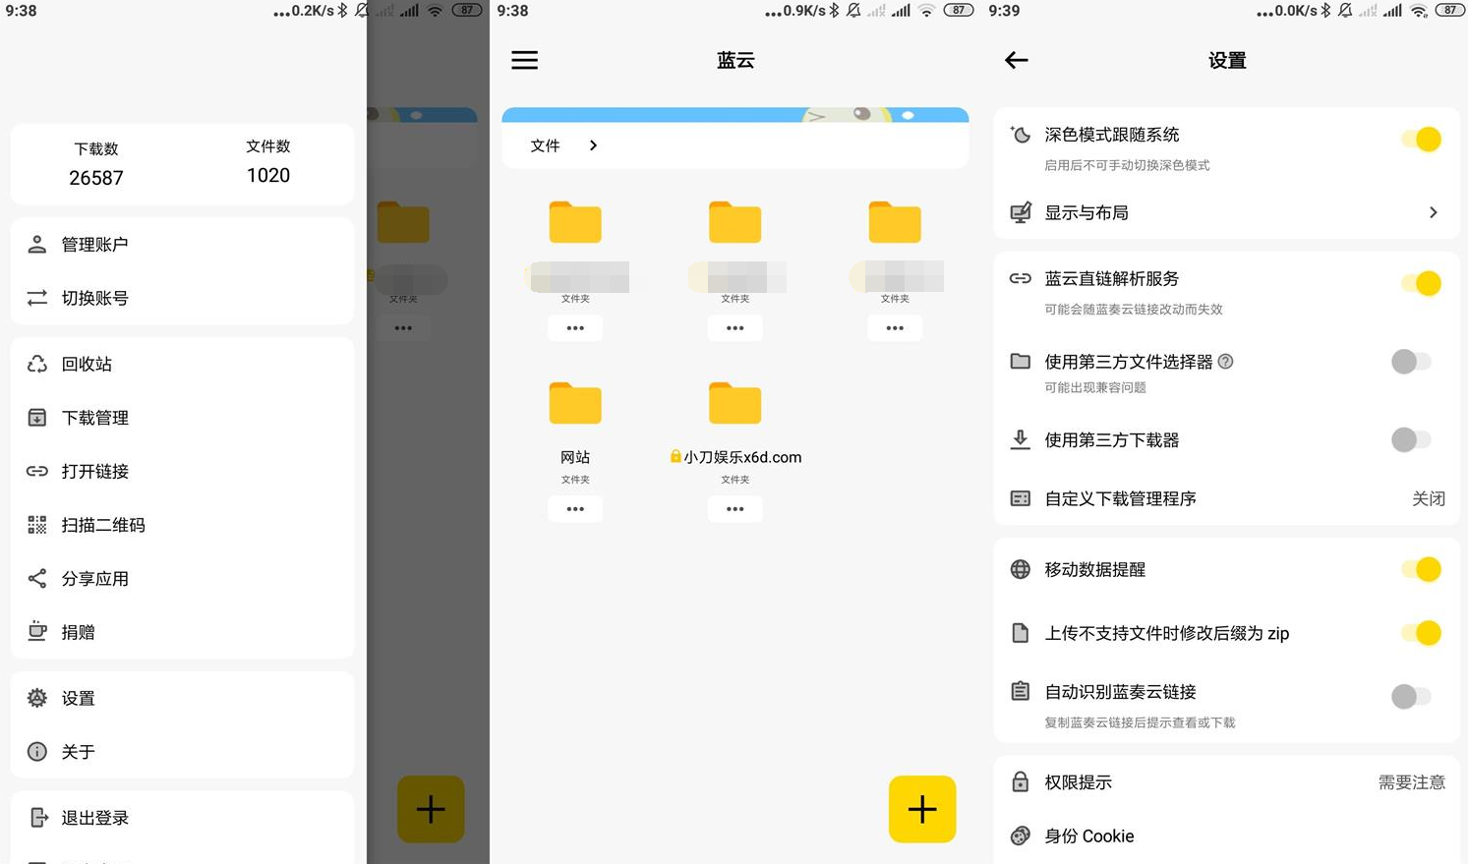This screenshot has width=1468, height=864.
Task: Tap the 回收站 recycle icon
Action: point(37,364)
